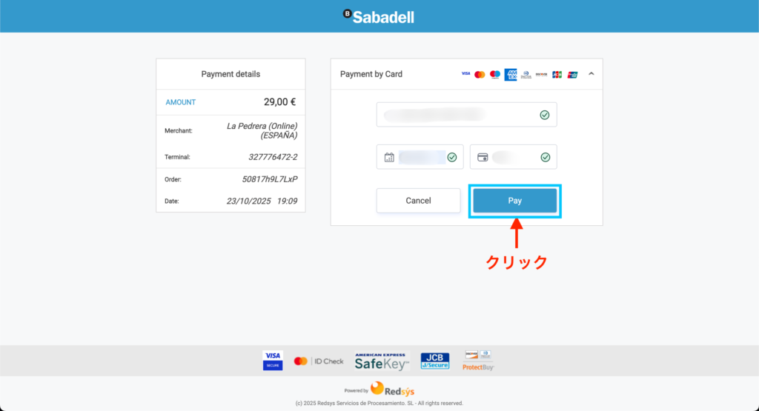Click the JCB card icon in the header row
Screen dimensions: 759x411
pyautogui.click(x=557, y=74)
